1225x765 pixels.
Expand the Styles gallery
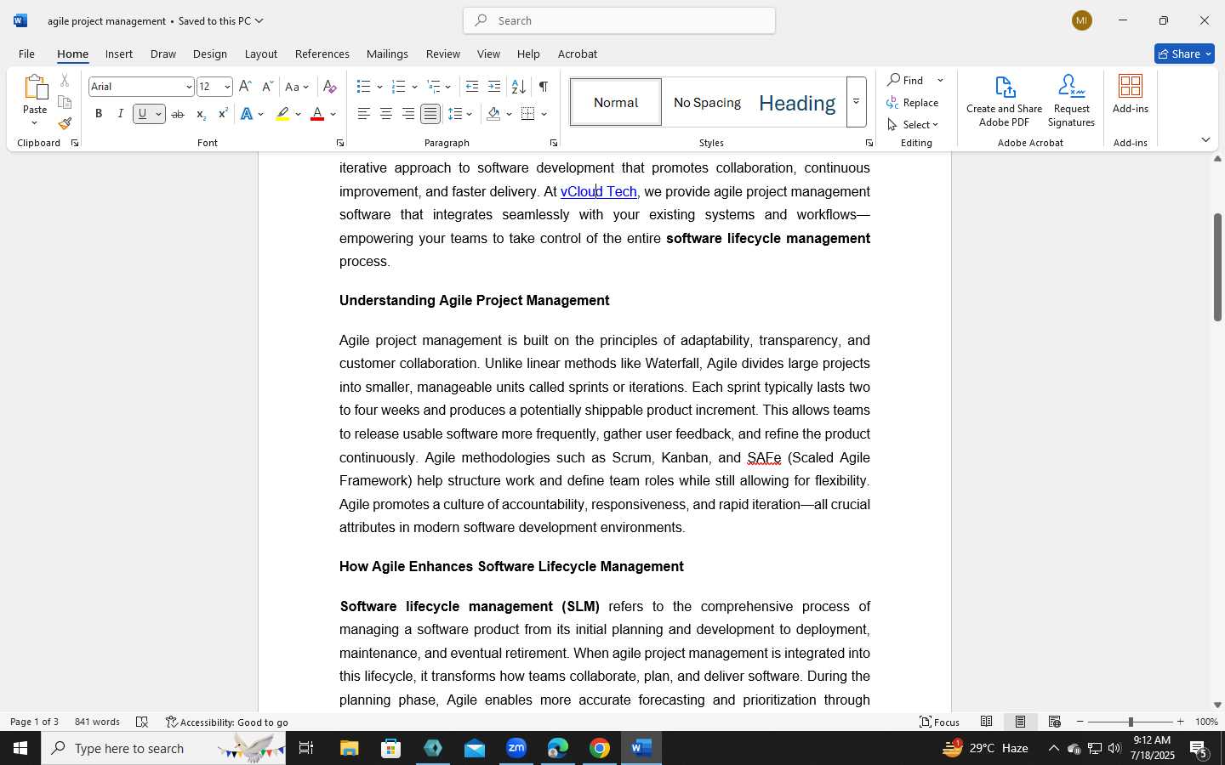[x=857, y=102]
